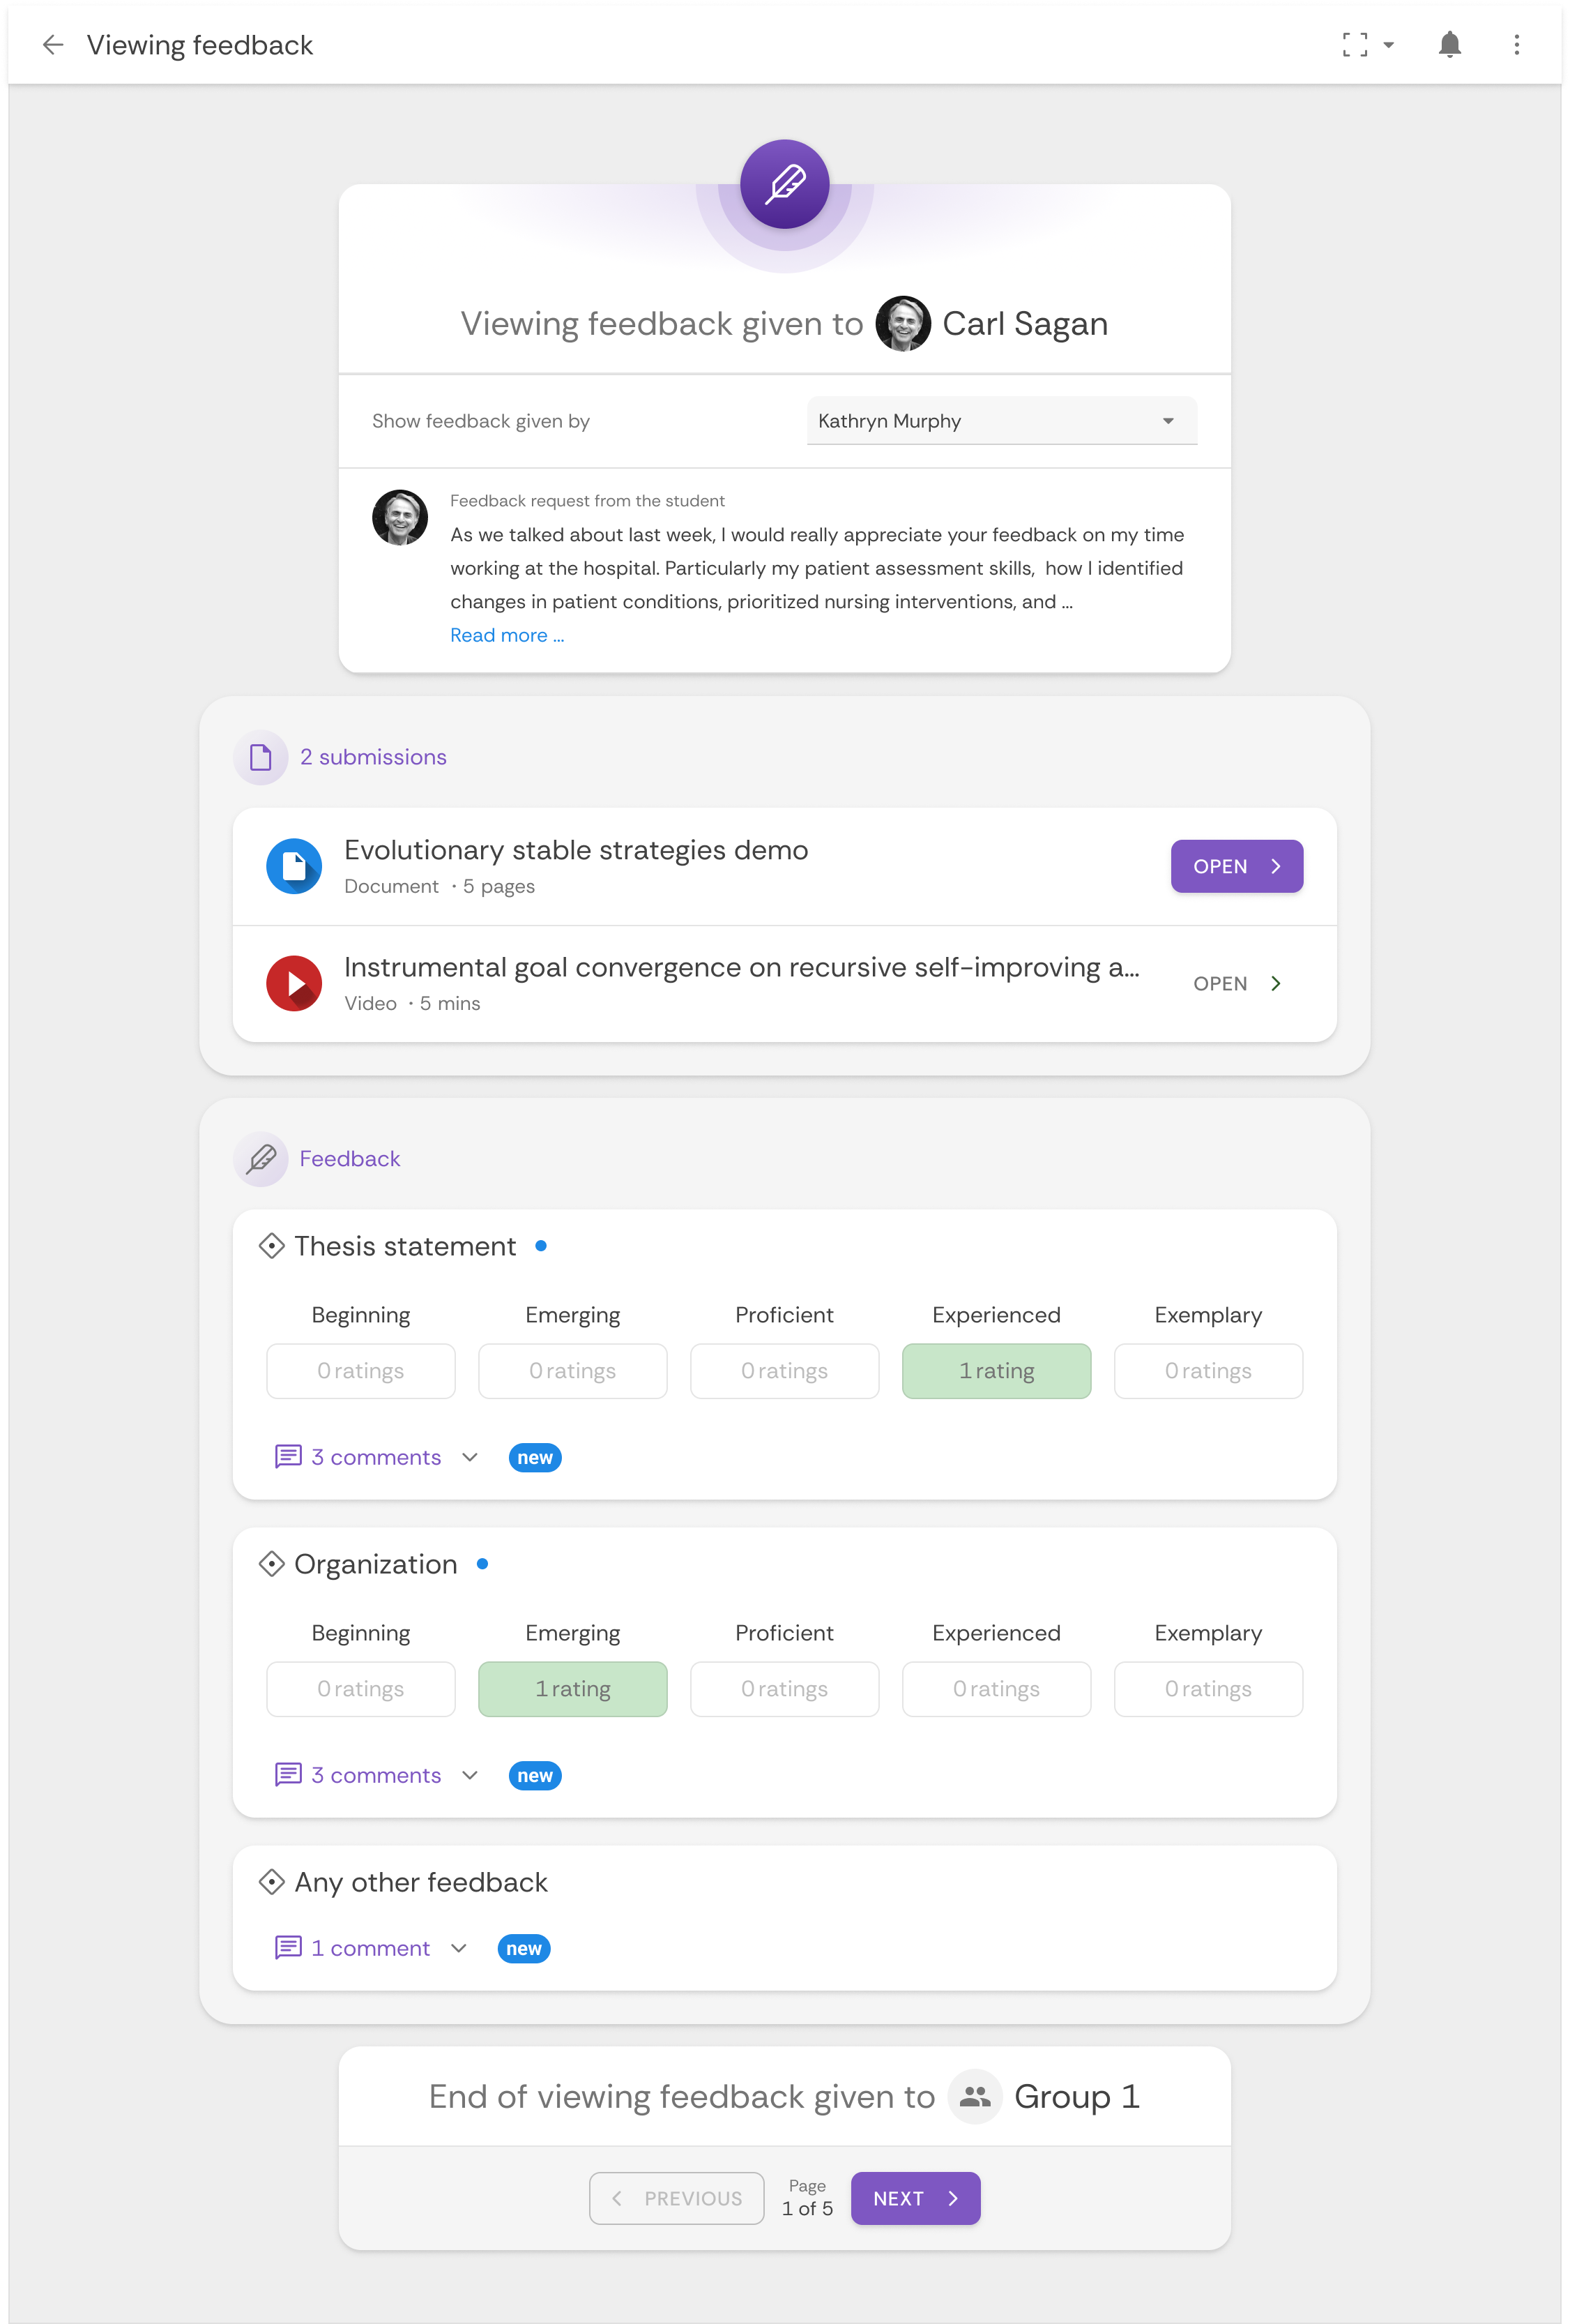The image size is (1570, 2324).
Task: Open the Evolutionary stable strategies demo document
Action: (1236, 866)
